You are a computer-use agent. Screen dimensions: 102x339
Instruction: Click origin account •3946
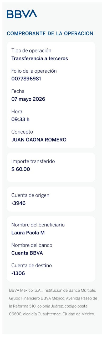tap(18, 203)
